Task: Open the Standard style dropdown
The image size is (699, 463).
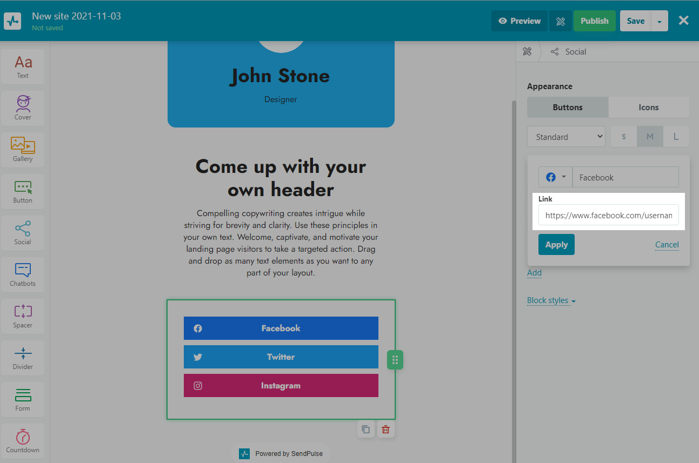Action: pos(566,137)
